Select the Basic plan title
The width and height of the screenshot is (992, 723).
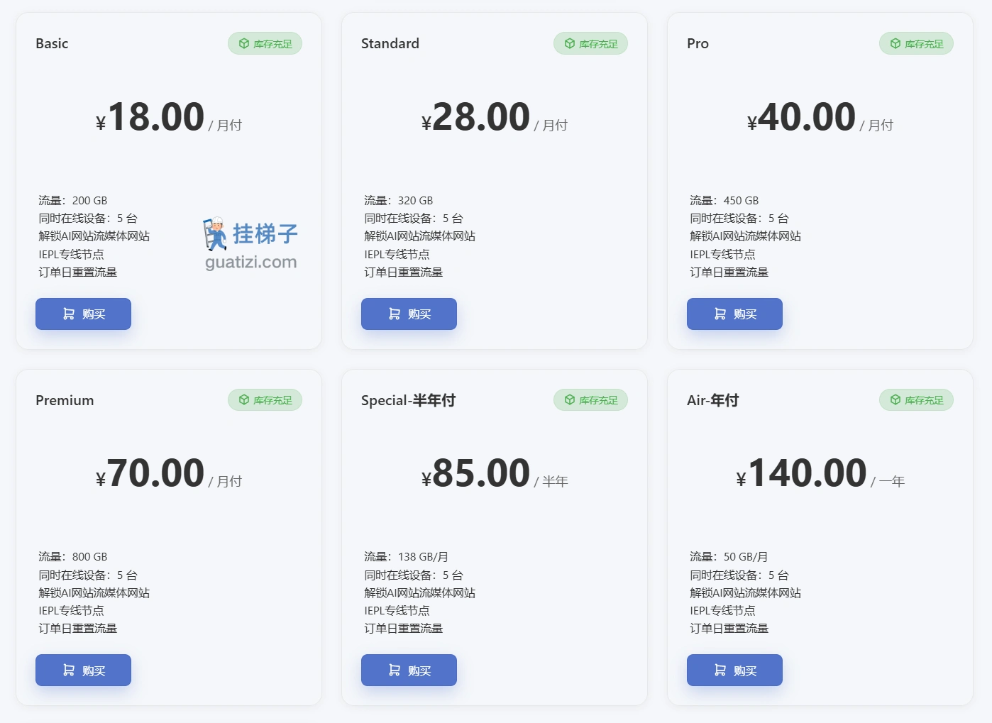coord(52,43)
